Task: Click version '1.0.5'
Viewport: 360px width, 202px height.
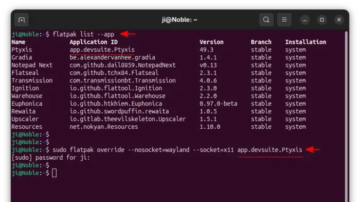Action: coord(208,111)
